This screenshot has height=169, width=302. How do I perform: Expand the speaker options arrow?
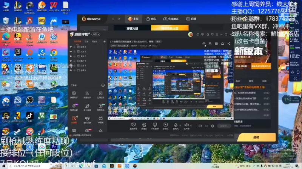(x=191, y=125)
